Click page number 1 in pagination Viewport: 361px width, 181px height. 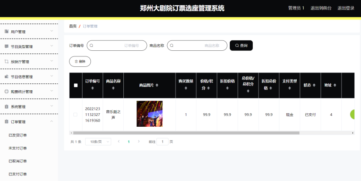click(129, 142)
